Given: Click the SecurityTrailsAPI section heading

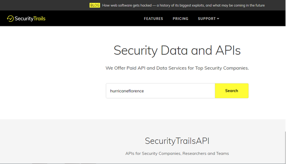Looking at the screenshot, I should point(177,141).
